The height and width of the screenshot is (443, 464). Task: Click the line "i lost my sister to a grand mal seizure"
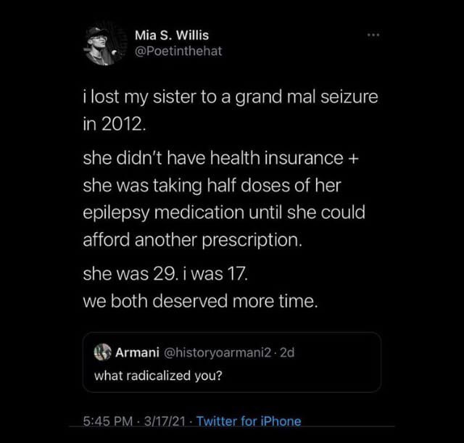pyautogui.click(x=230, y=96)
